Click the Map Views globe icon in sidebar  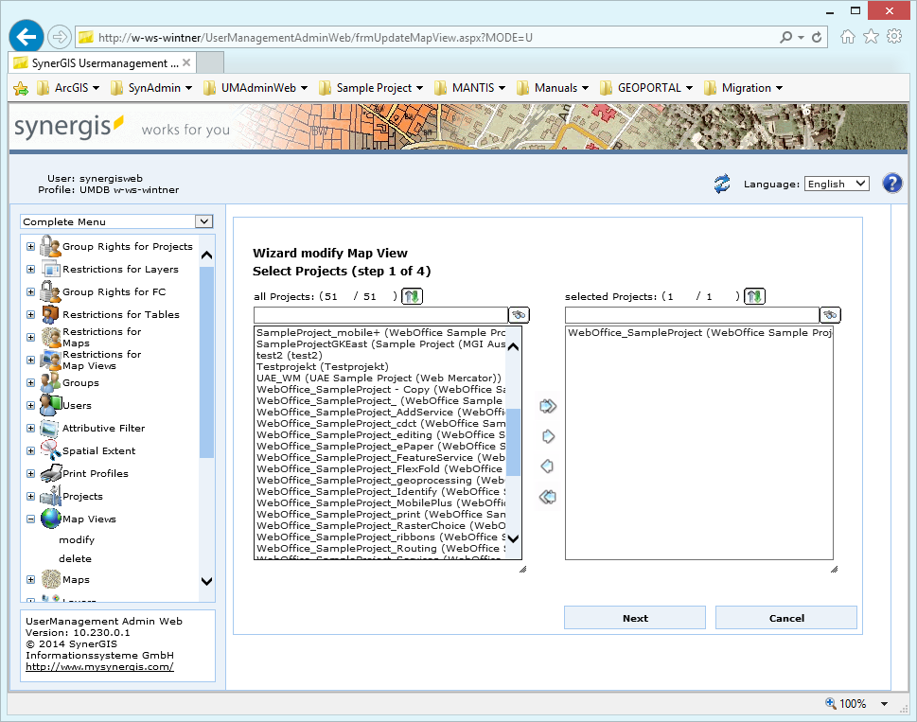[49, 519]
